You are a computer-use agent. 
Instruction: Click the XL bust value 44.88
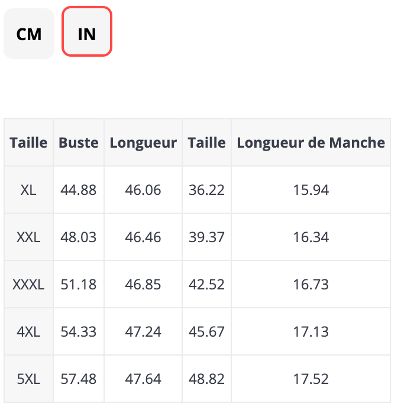[79, 190]
